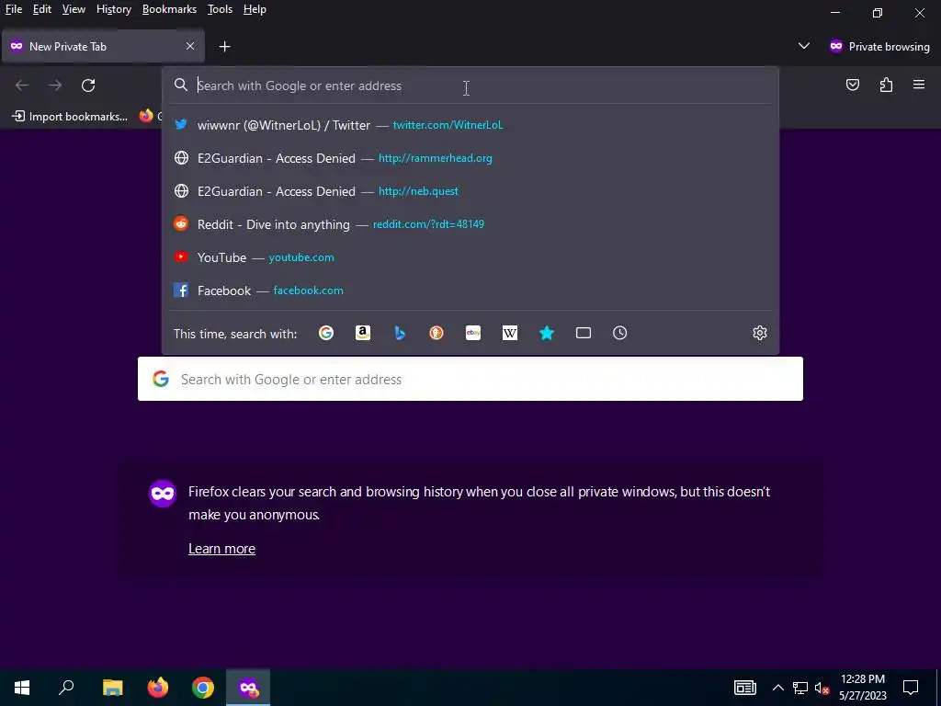Image resolution: width=941 pixels, height=706 pixels.
Task: Open Windows taskbar search
Action: coord(66,688)
